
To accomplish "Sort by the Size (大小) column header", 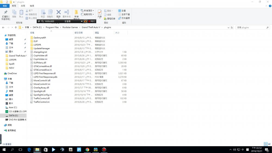I will (x=121, y=33).
